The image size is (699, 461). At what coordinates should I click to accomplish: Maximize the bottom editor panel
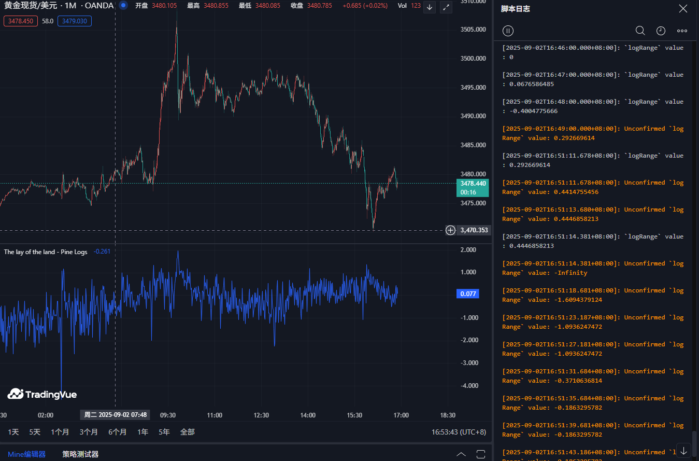480,454
